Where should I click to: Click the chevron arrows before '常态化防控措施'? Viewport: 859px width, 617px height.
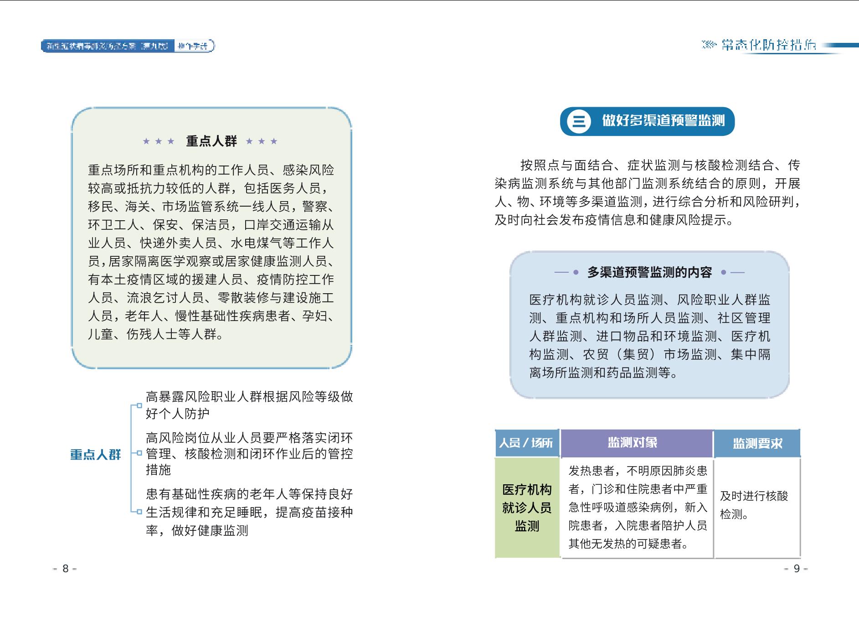pyautogui.click(x=709, y=45)
